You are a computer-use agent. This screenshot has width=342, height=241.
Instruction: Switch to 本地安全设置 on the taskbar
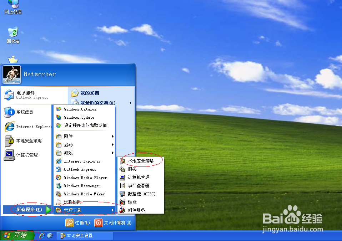point(85,236)
